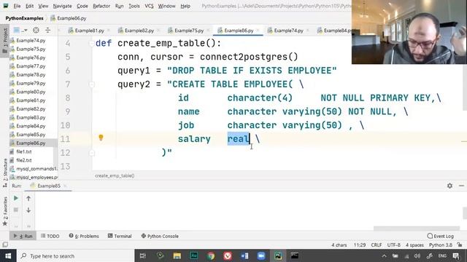Collapse create_emp_table function fold marker at line 4
Screen dimensions: 467x262
point(92,44)
